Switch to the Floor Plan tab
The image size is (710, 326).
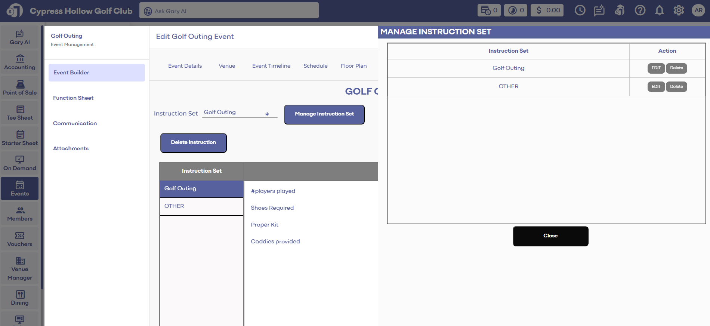pos(354,66)
